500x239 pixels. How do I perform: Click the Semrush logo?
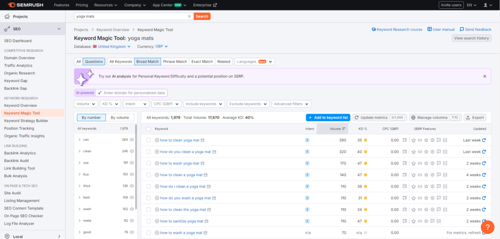pyautogui.click(x=25, y=5)
